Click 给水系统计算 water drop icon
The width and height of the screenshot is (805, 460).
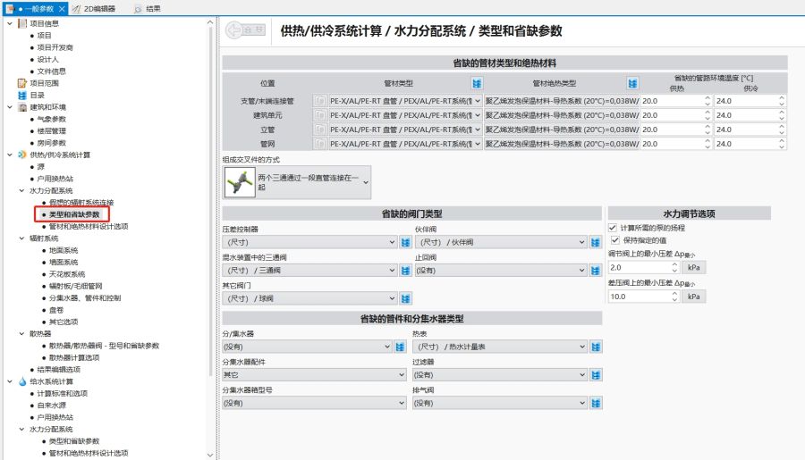click(22, 381)
